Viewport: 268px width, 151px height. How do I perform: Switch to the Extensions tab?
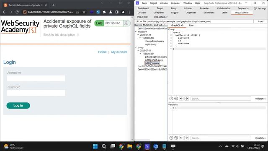pyautogui.click(x=209, y=13)
